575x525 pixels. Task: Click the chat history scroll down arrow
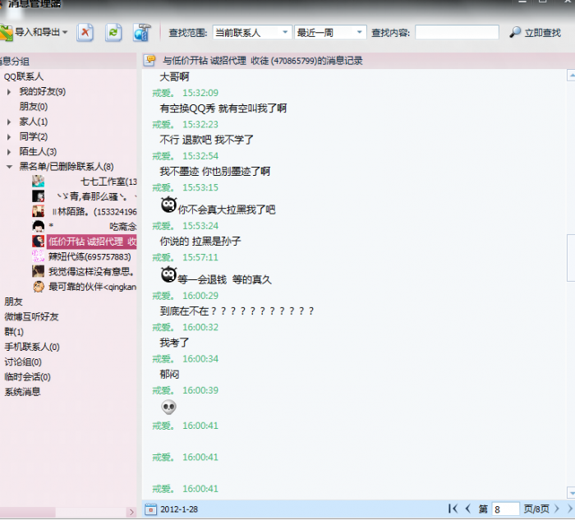(x=571, y=492)
